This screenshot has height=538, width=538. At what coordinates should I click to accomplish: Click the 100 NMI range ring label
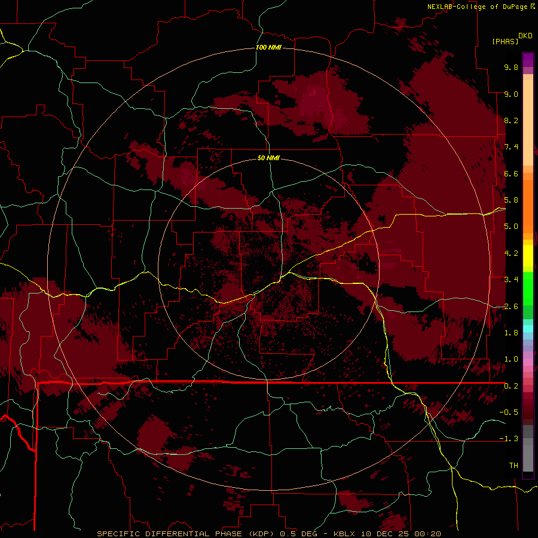[268, 47]
